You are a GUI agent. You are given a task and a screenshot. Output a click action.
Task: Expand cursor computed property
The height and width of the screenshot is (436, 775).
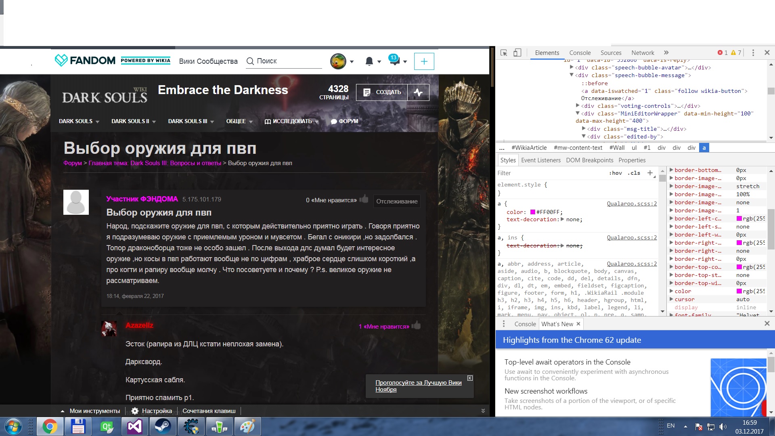point(671,299)
